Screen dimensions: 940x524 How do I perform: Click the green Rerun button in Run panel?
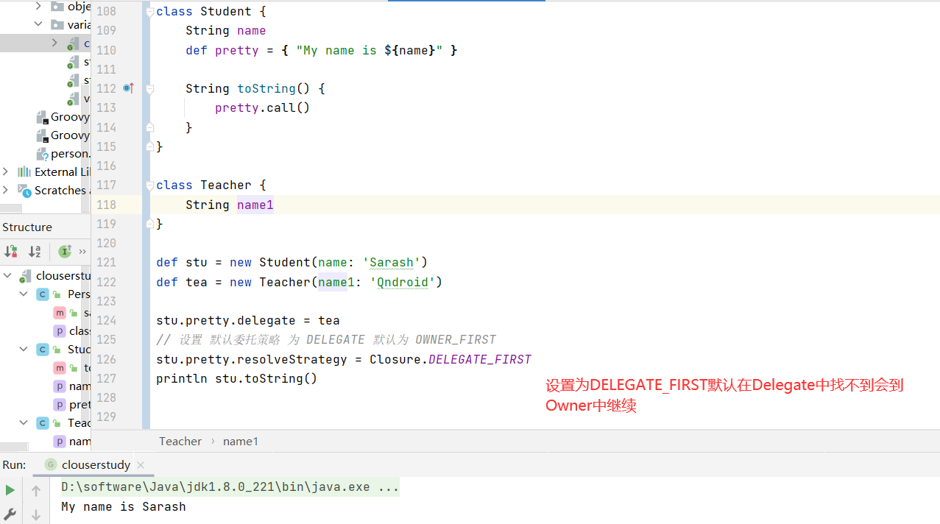click(x=10, y=490)
